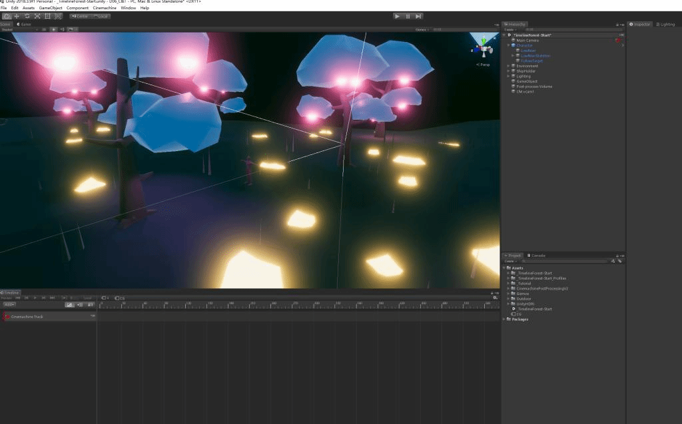Select the Scale tool
The width and height of the screenshot is (682, 424).
tap(37, 15)
